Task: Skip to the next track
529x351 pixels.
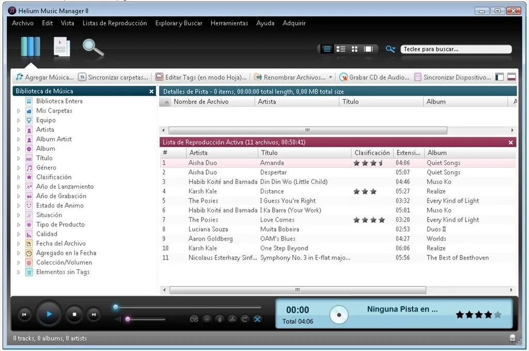Action: (x=94, y=314)
